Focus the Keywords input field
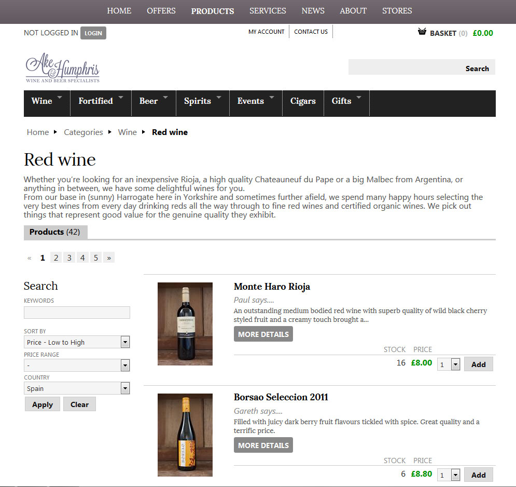Viewport: 516px width, 487px height. [77, 313]
